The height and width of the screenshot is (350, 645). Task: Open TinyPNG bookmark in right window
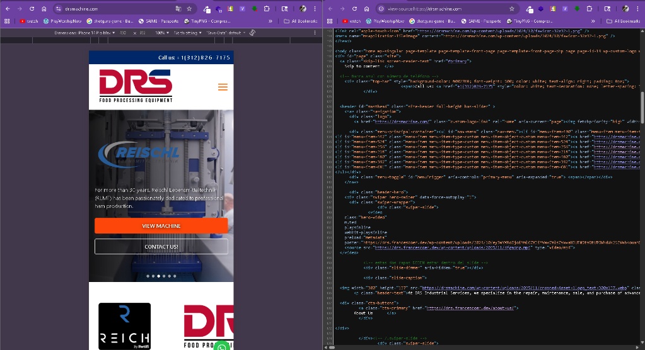point(530,21)
